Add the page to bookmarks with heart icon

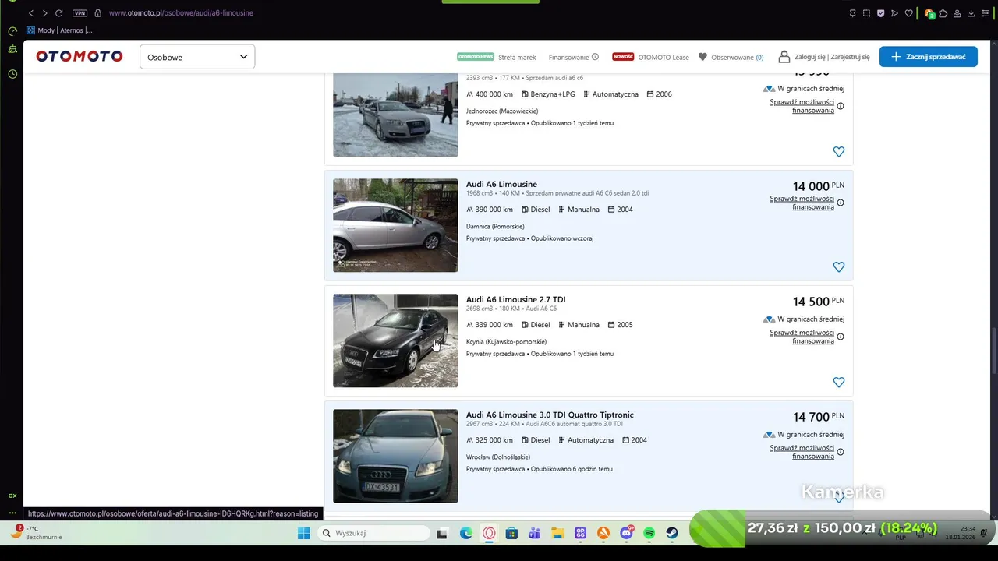click(x=908, y=13)
